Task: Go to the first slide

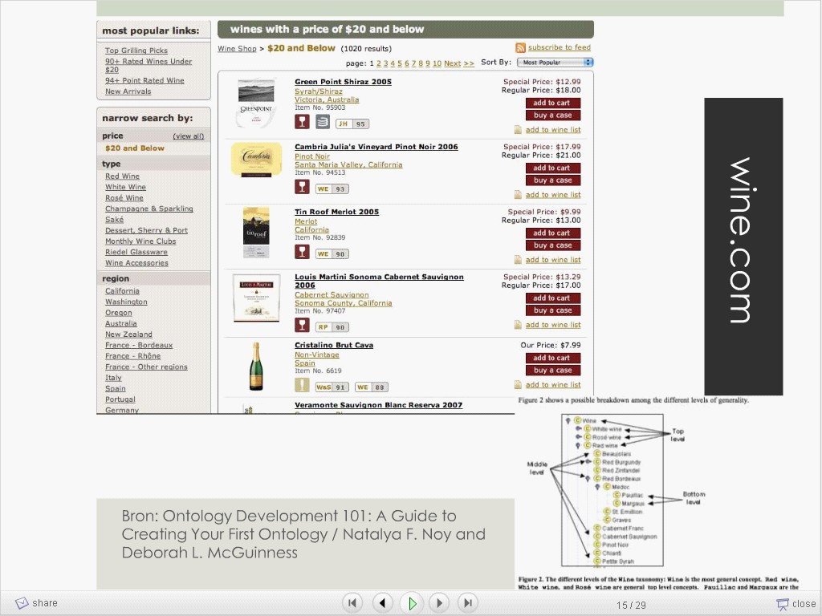Action: (352, 603)
